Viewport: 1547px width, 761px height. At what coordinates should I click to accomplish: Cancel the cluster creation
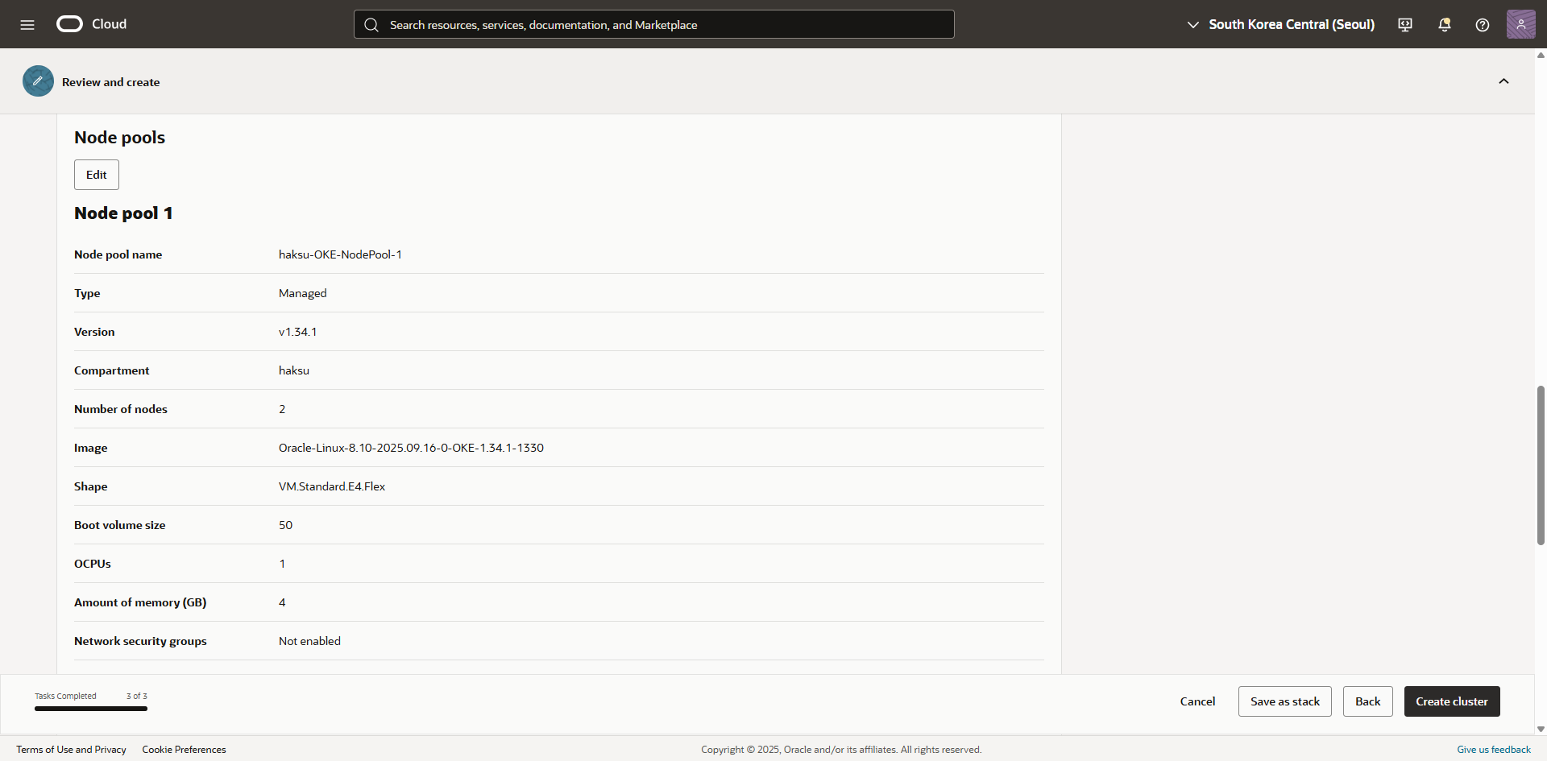pyautogui.click(x=1197, y=701)
